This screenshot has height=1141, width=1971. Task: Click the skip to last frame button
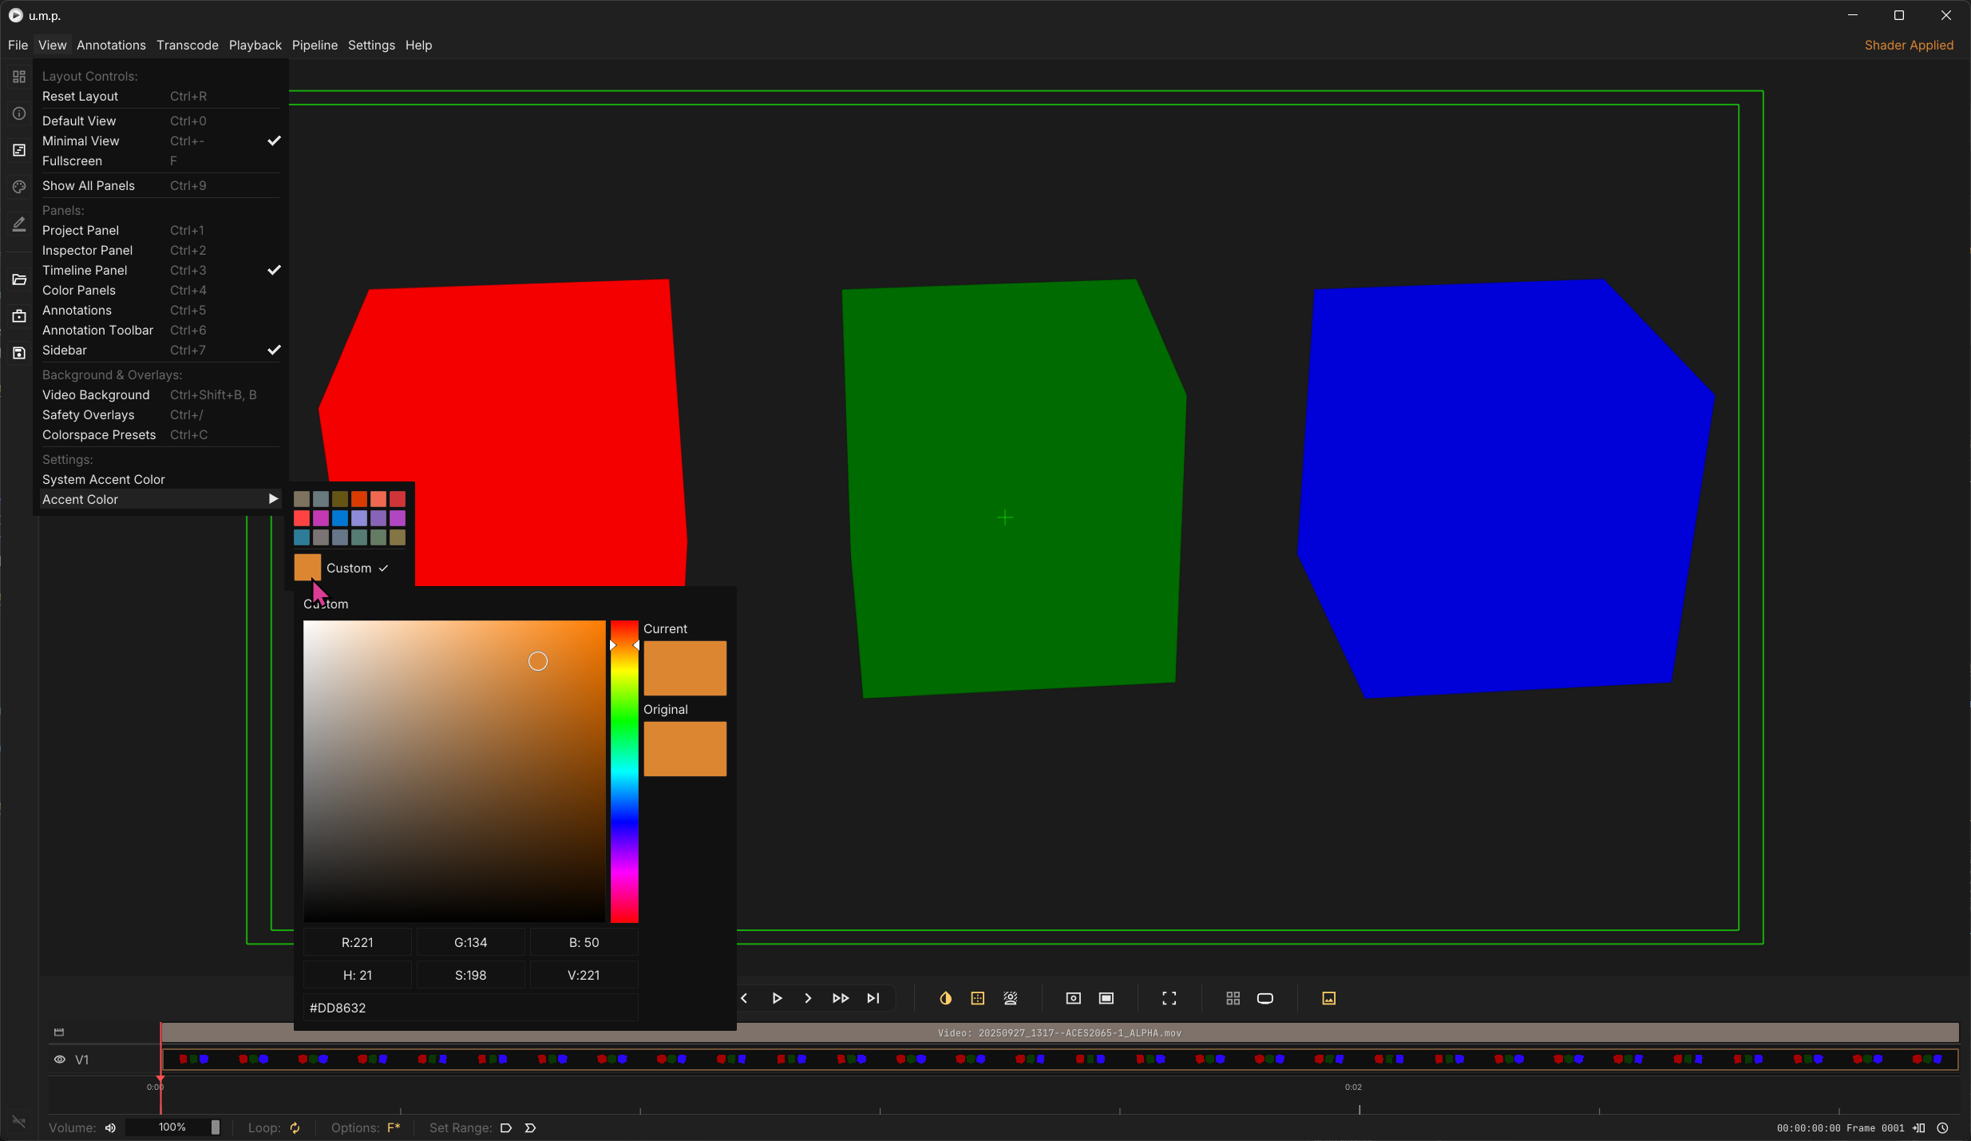[872, 998]
